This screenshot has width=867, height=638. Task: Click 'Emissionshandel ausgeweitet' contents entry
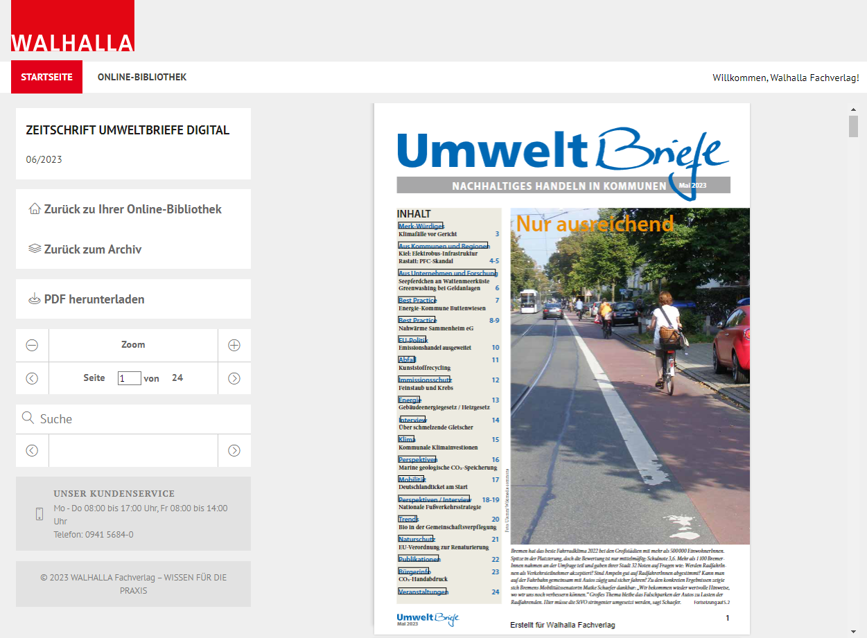point(435,348)
